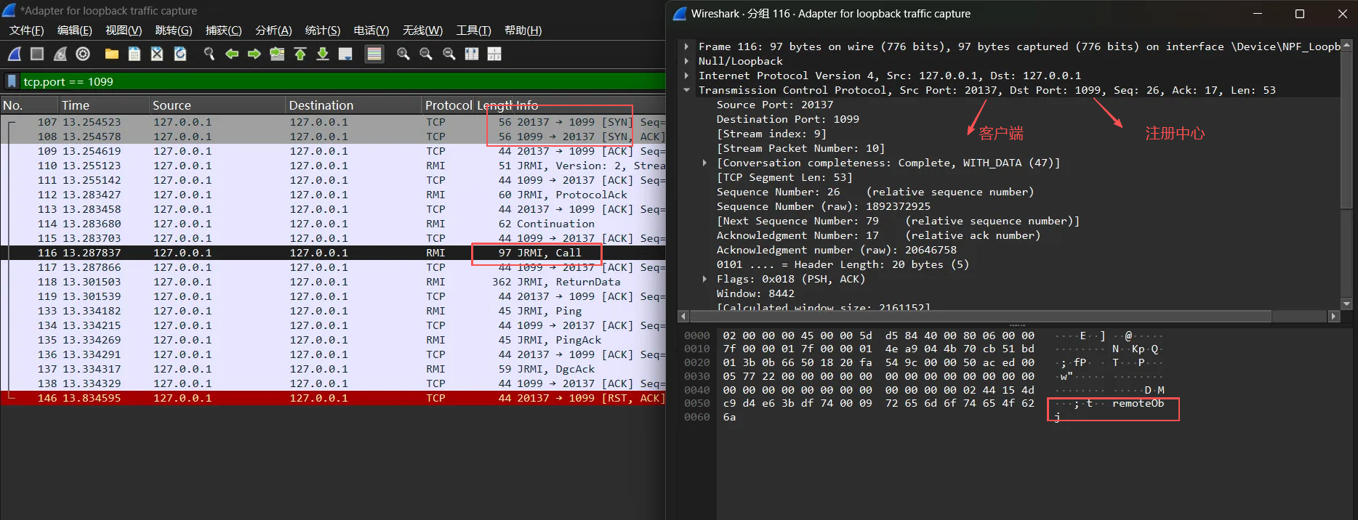
Task: Open the 分析(A) menu
Action: pyautogui.click(x=273, y=31)
